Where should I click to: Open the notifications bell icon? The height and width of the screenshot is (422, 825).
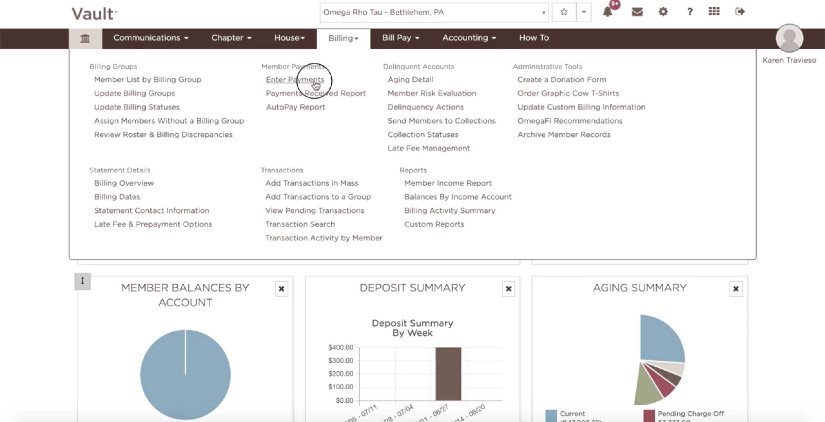[608, 12]
